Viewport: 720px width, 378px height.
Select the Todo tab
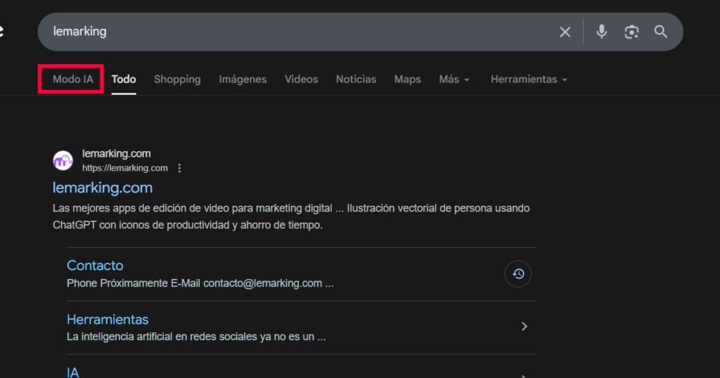pyautogui.click(x=124, y=79)
